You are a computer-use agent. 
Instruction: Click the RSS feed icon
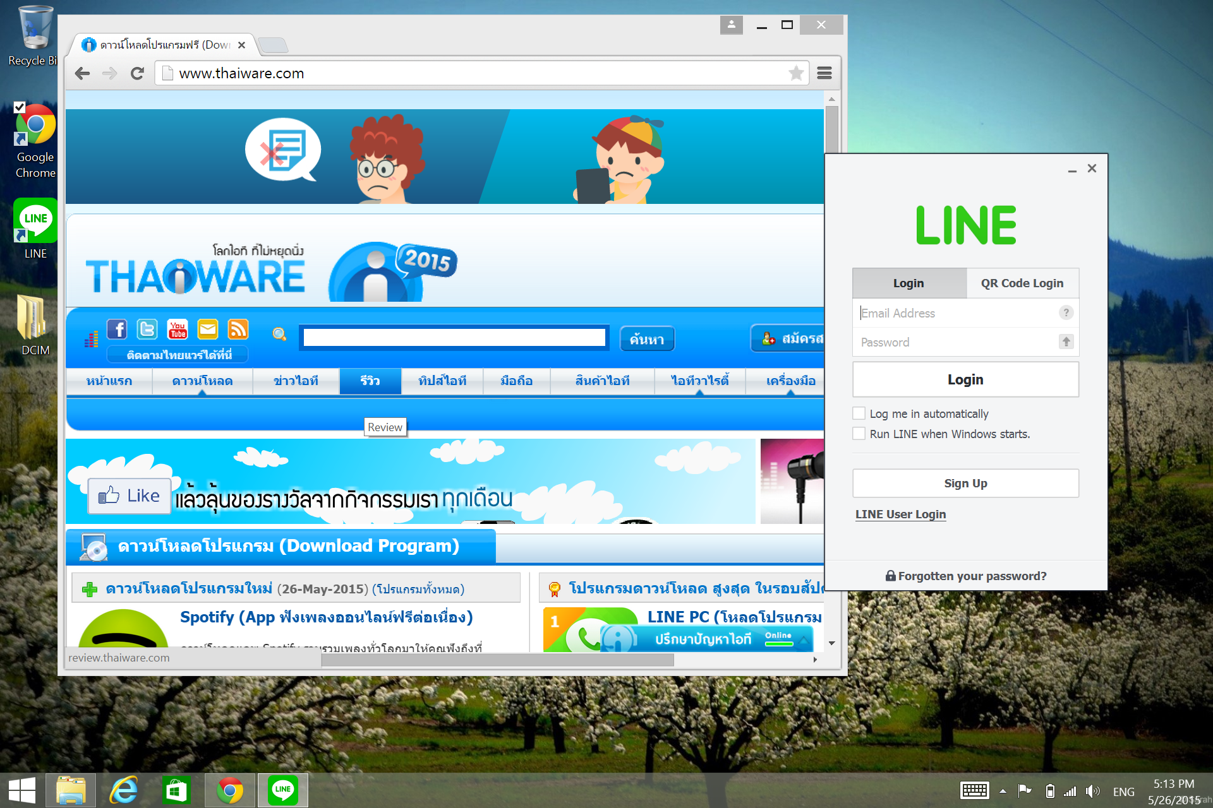pyautogui.click(x=238, y=329)
